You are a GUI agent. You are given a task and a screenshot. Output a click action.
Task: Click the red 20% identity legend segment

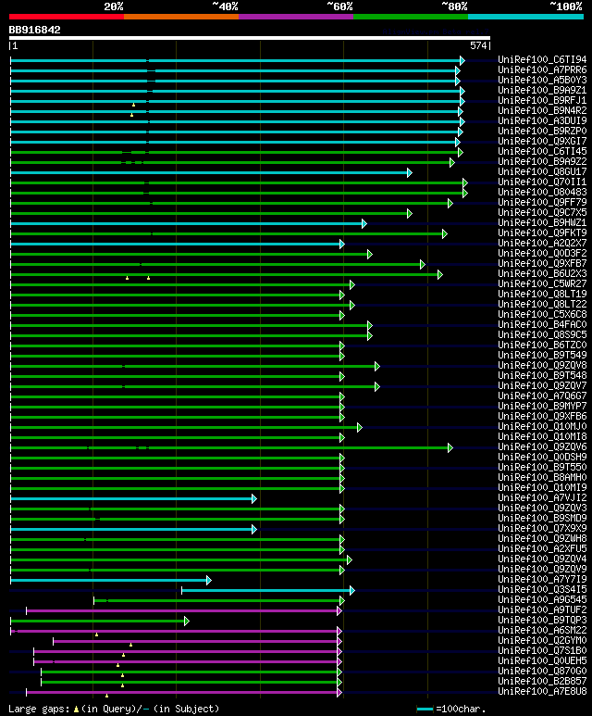pyautogui.click(x=66, y=17)
